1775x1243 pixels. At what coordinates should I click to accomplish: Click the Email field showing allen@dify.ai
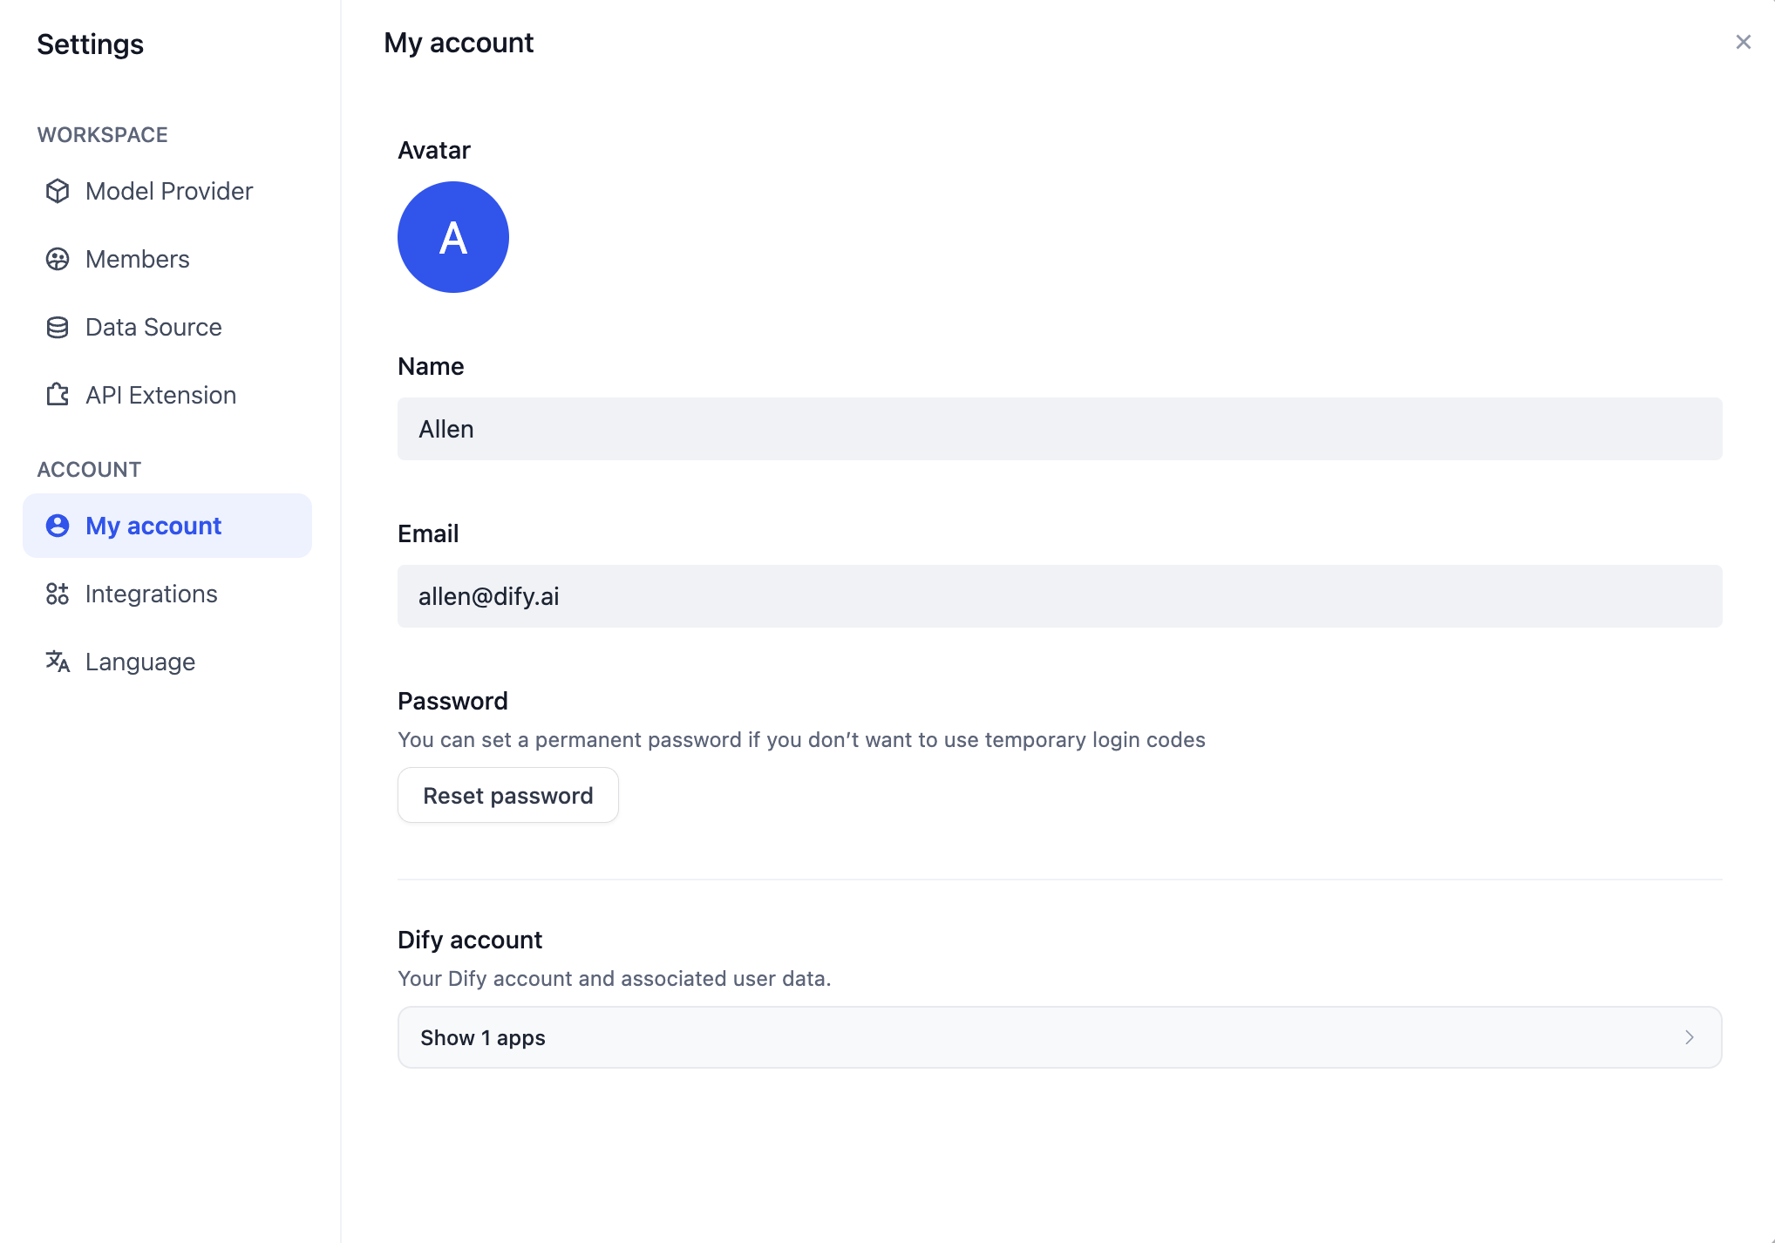click(1059, 596)
